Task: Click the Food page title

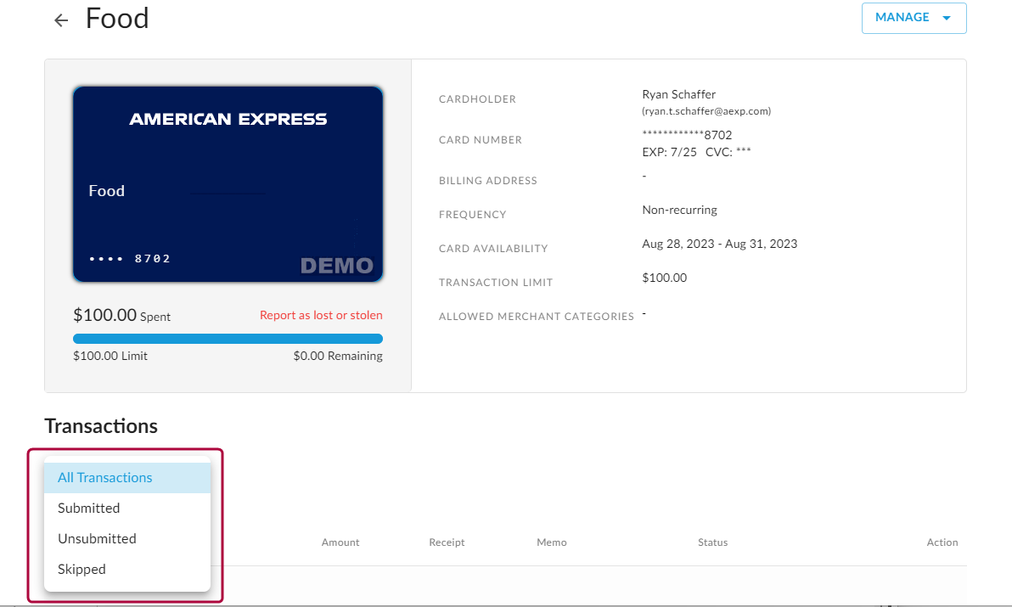Action: coord(117,19)
